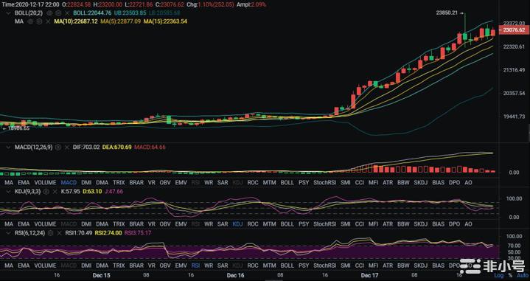Toggle percent (%) scale at bottom right
This screenshot has height=281, width=530.
click(x=510, y=276)
